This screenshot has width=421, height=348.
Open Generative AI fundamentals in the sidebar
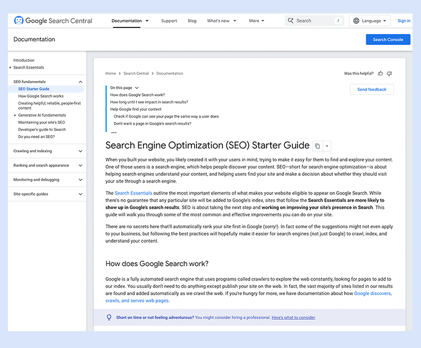pos(42,115)
